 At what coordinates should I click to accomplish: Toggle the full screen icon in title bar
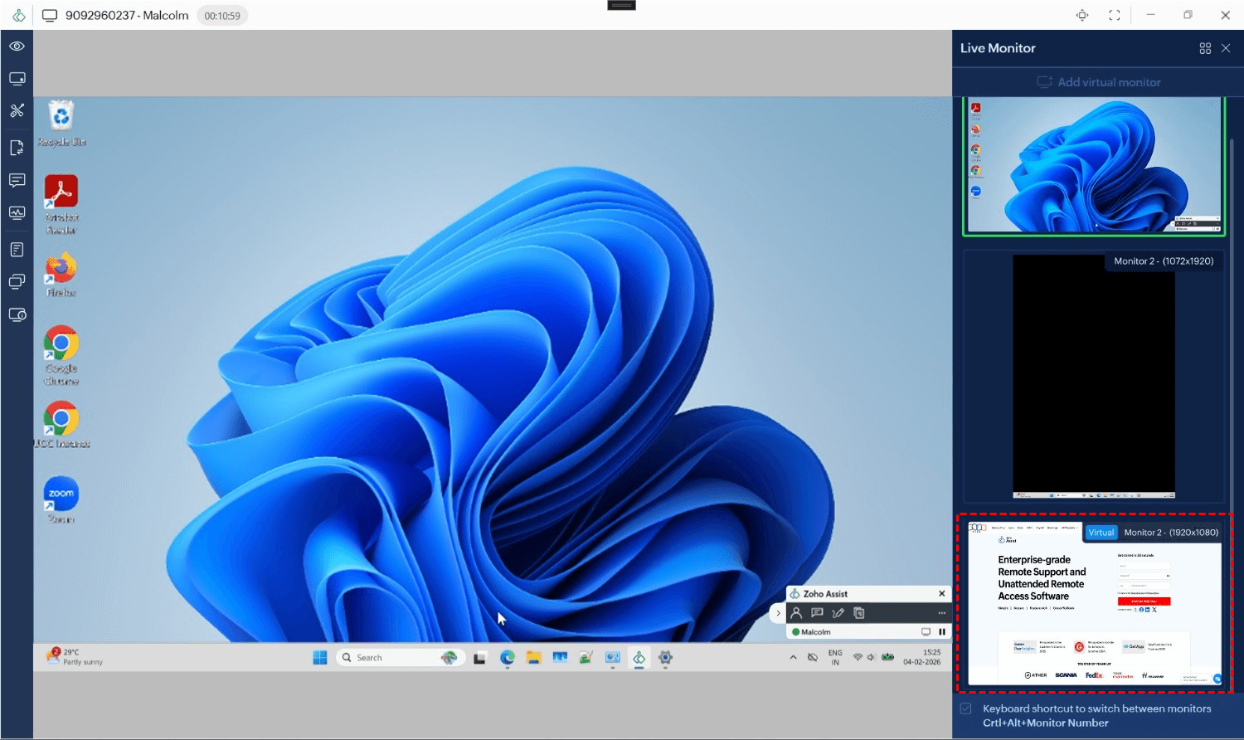pyautogui.click(x=1114, y=15)
